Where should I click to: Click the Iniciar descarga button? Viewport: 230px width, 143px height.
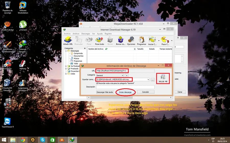(x=125, y=92)
